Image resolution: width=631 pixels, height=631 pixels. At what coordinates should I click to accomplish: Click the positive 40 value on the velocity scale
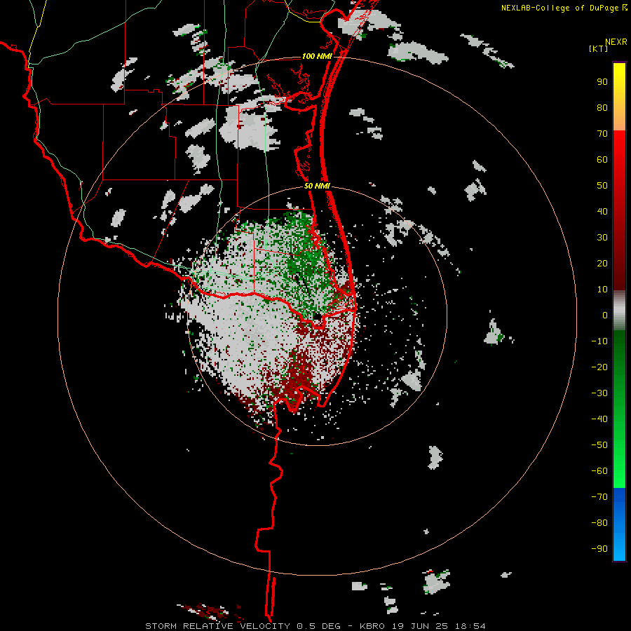602,212
